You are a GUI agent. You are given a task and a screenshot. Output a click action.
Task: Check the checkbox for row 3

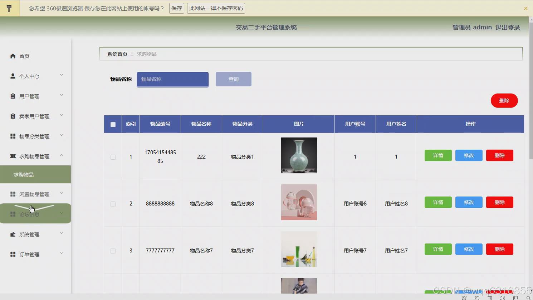[x=113, y=251]
